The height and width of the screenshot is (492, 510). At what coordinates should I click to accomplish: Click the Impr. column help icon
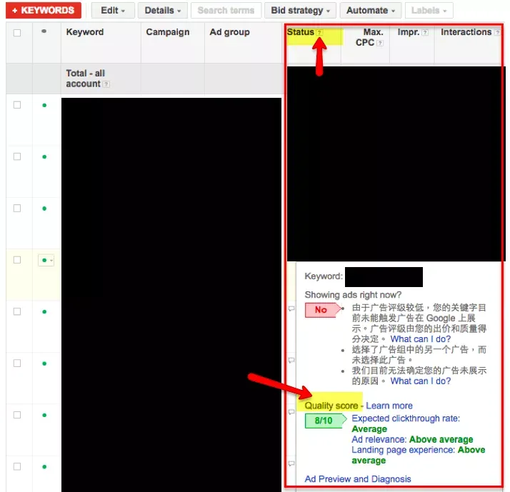(x=425, y=33)
